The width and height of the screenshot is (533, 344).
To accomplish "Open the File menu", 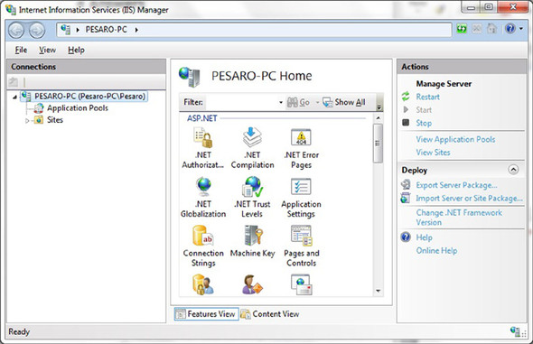I will tap(21, 50).
